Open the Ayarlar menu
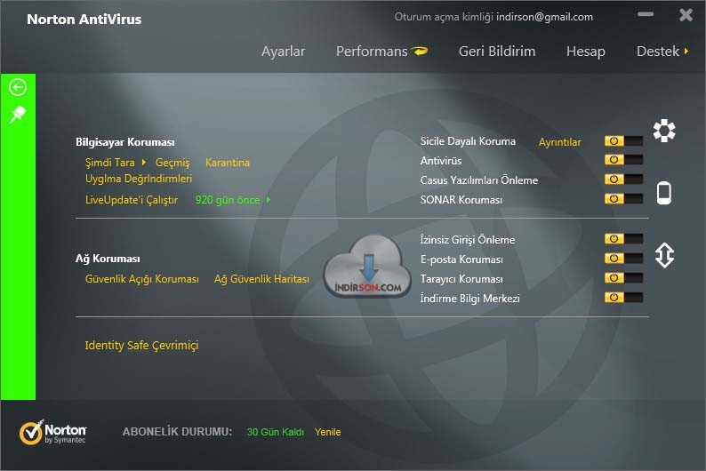706x471 pixels. click(284, 52)
